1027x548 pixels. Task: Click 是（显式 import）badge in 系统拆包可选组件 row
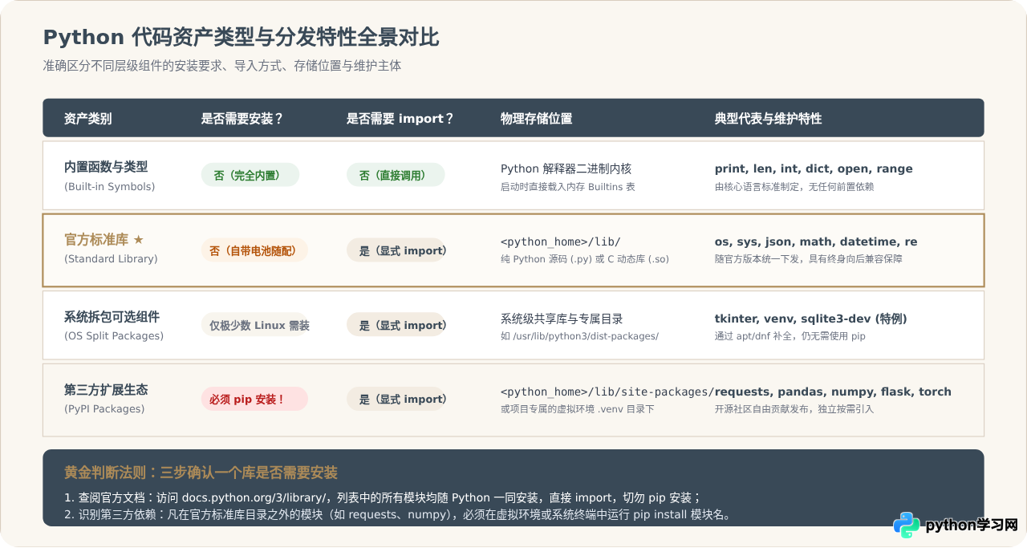[396, 325]
